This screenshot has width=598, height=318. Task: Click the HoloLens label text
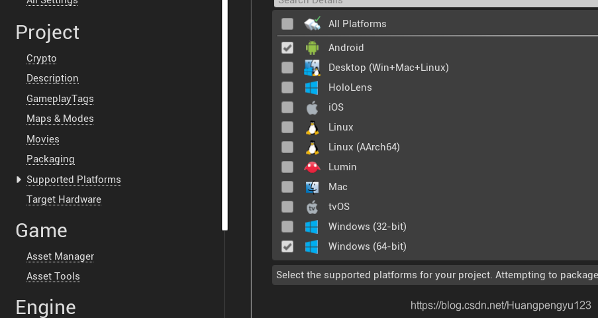pyautogui.click(x=350, y=87)
